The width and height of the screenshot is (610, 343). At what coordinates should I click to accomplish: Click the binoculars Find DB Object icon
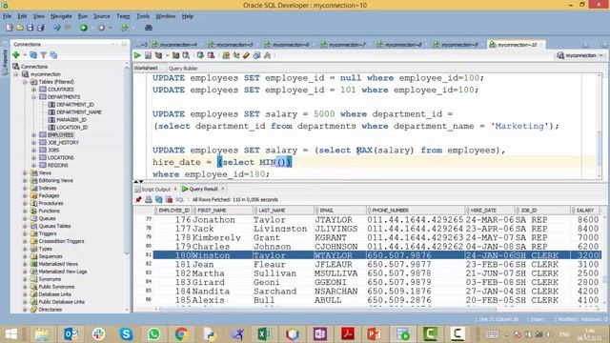pyautogui.click(x=149, y=28)
